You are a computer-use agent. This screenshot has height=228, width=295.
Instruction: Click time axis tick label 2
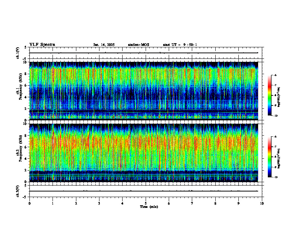[x=76, y=203]
